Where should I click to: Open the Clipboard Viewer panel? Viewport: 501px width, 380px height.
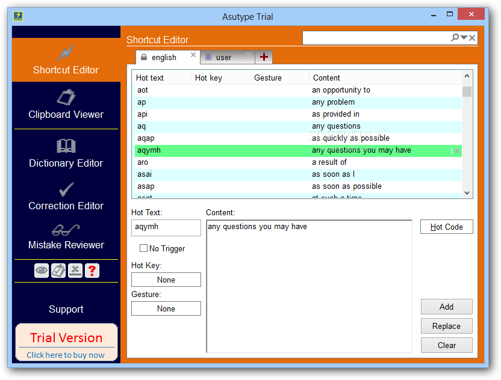66,105
